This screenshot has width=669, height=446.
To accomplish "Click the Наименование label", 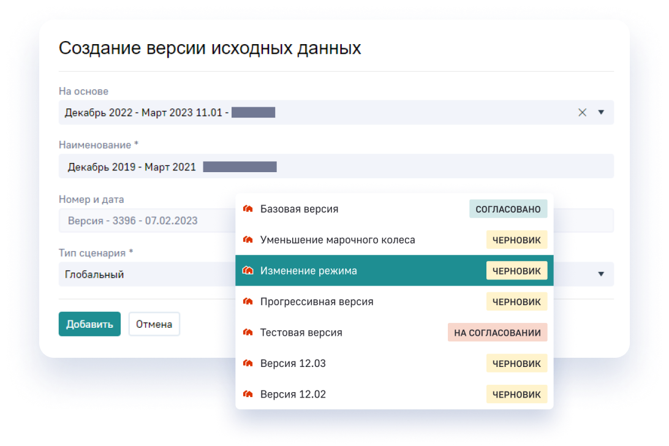I will pyautogui.click(x=99, y=145).
